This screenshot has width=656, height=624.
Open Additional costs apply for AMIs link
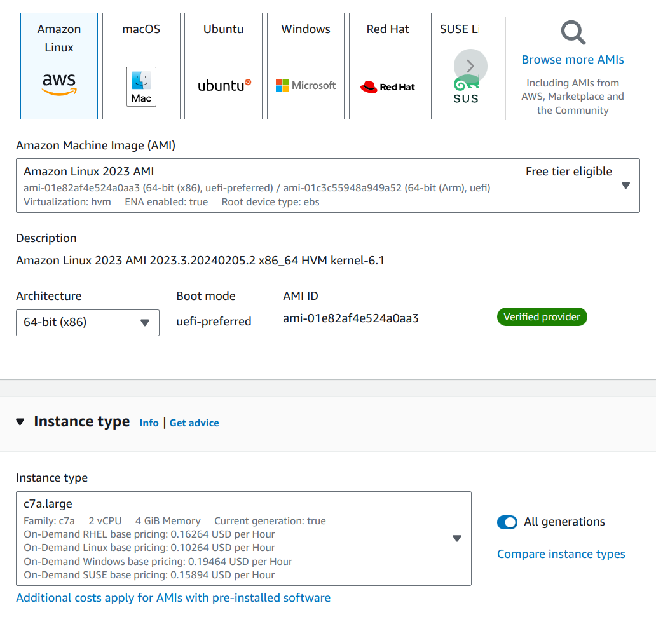tap(173, 598)
